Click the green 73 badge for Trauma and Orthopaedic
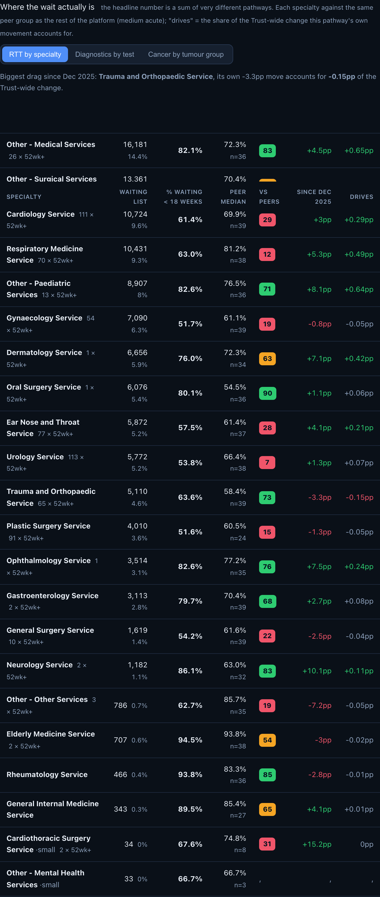 [267, 497]
